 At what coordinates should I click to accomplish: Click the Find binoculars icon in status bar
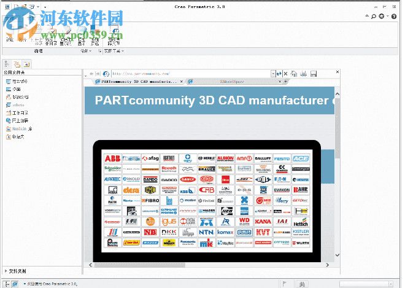302,284
